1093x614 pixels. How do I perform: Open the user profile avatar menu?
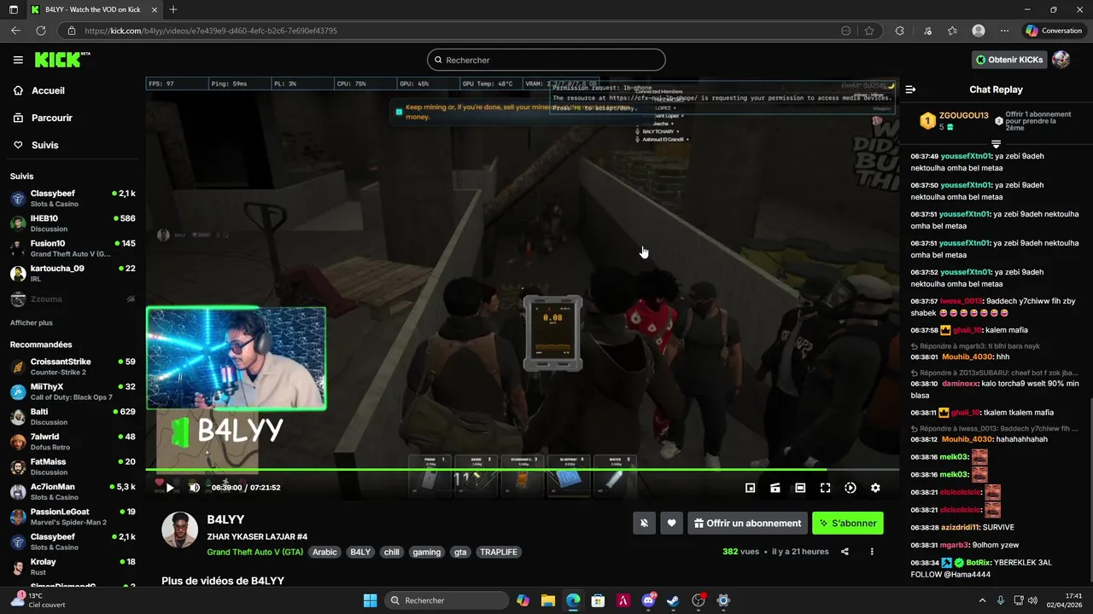click(1061, 60)
